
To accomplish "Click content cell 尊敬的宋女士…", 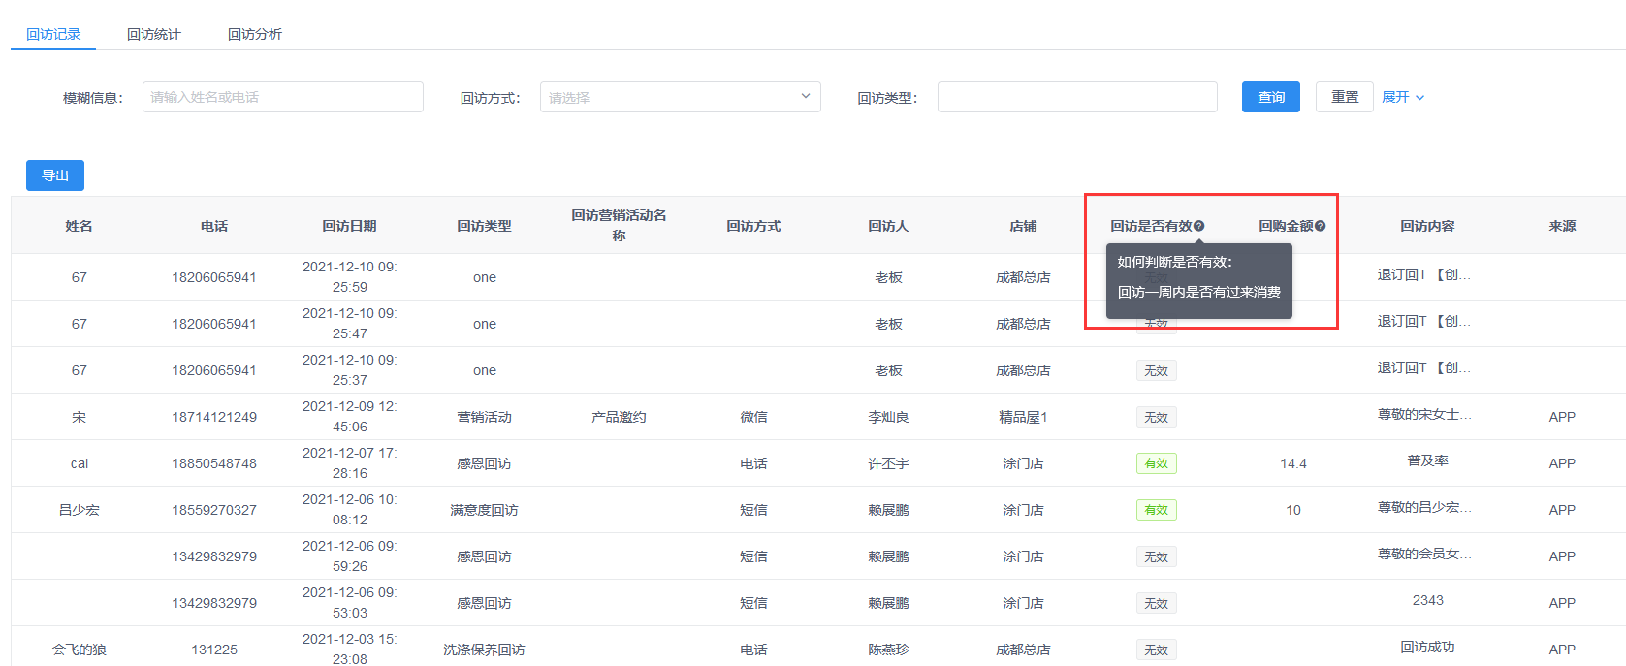I will tap(1424, 414).
